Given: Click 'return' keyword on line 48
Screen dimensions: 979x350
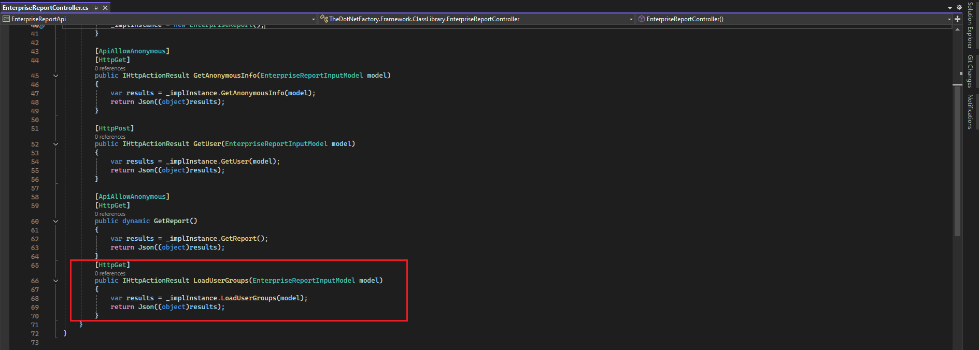Looking at the screenshot, I should click(x=122, y=102).
